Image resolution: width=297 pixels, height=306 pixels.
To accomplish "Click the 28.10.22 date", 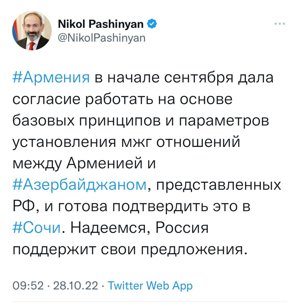I will pos(76,286).
